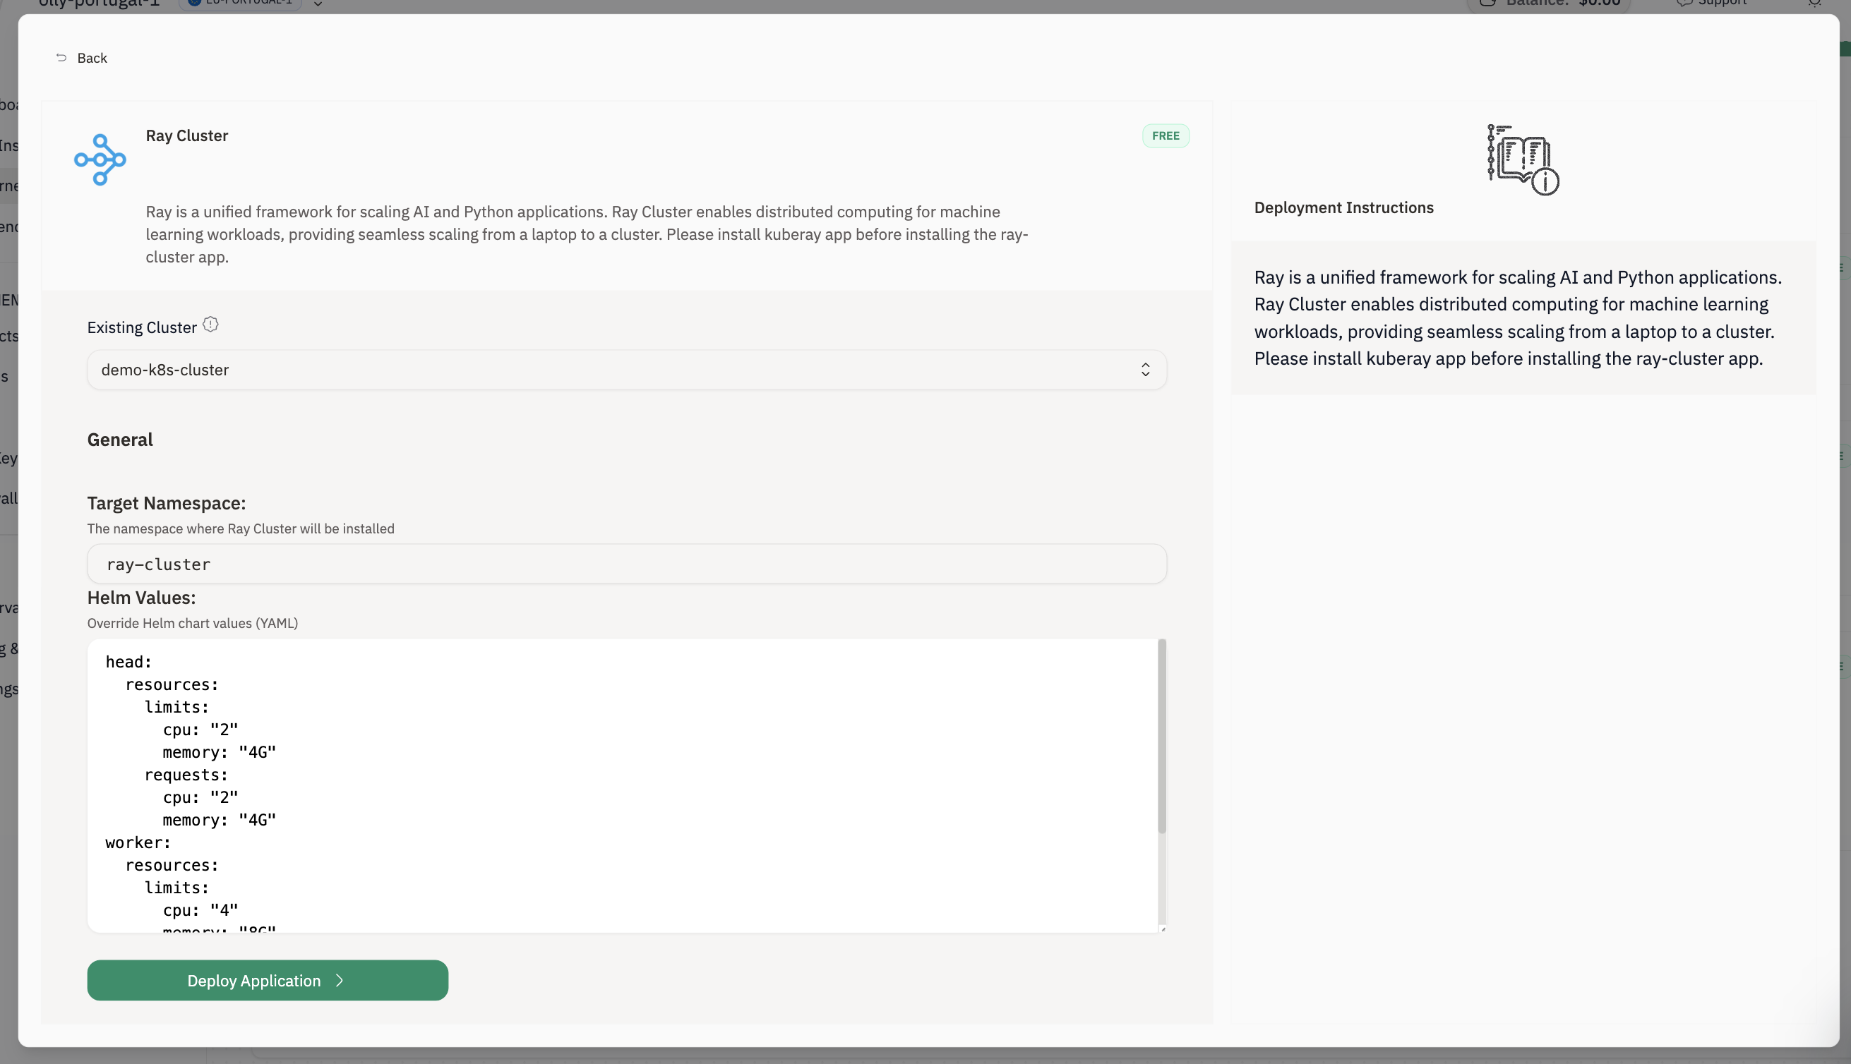Click inside the Target Namespace field

click(625, 564)
